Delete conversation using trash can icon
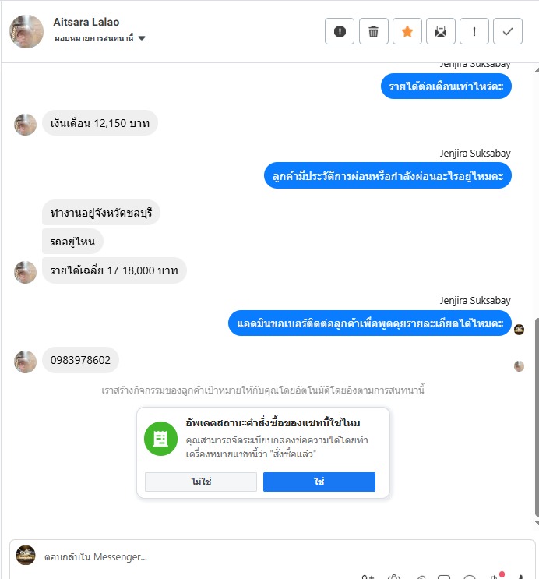 373,31
